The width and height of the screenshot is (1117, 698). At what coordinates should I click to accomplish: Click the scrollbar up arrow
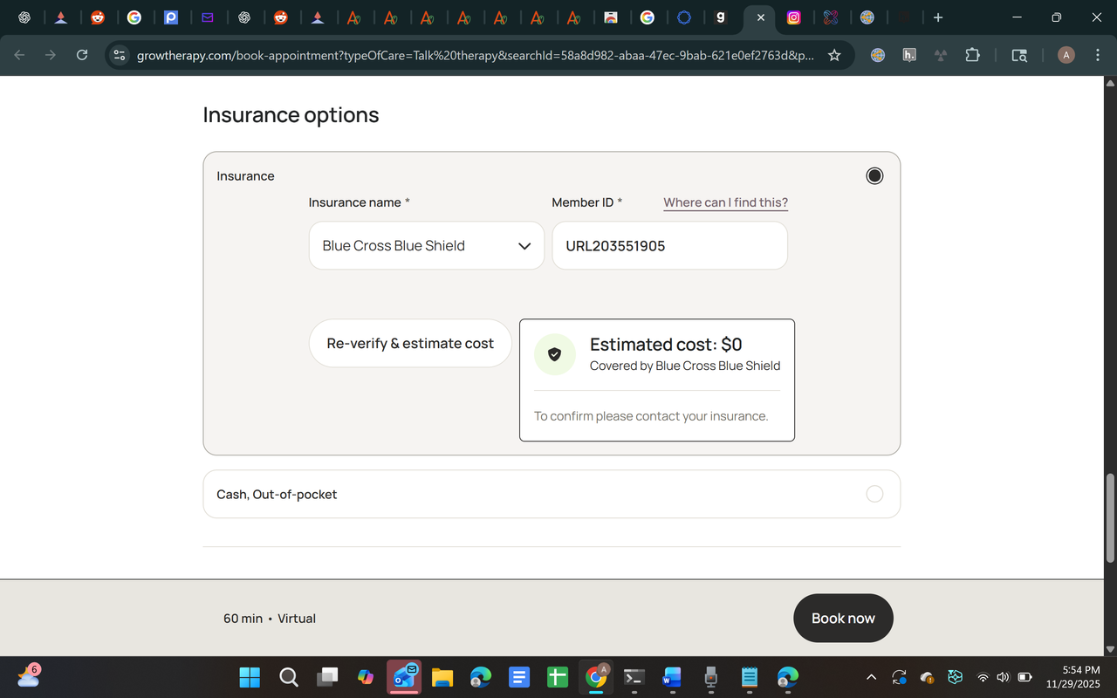point(1110,83)
